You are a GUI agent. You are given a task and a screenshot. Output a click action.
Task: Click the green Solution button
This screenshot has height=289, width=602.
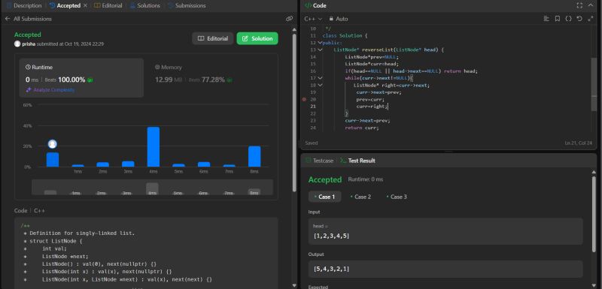click(257, 38)
